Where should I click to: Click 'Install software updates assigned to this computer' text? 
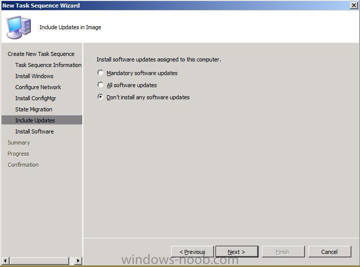pos(159,59)
